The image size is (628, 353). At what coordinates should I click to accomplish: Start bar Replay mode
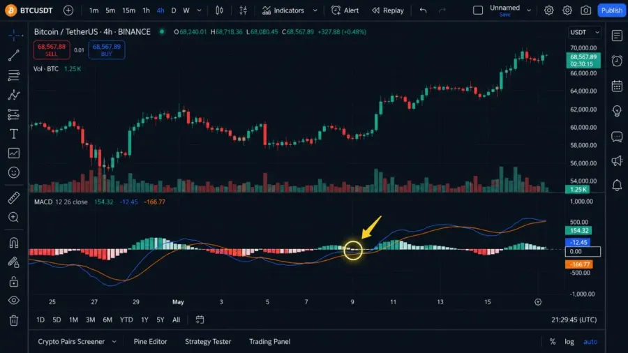point(388,10)
